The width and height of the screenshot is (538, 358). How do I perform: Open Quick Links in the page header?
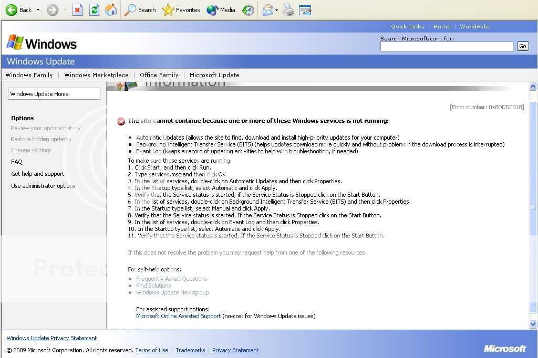click(x=408, y=26)
